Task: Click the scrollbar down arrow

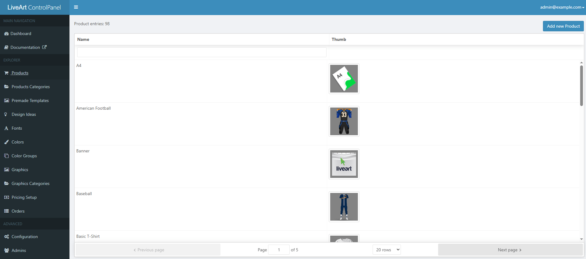Action: (581, 239)
